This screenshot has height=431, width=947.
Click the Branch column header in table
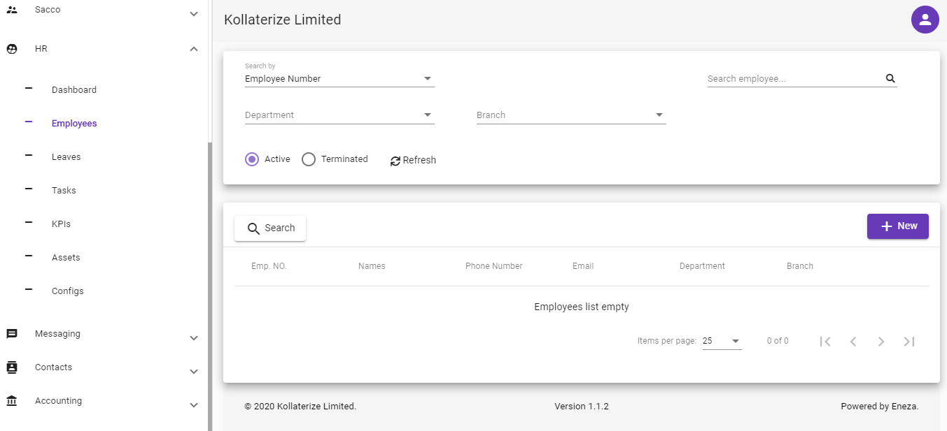pos(800,266)
